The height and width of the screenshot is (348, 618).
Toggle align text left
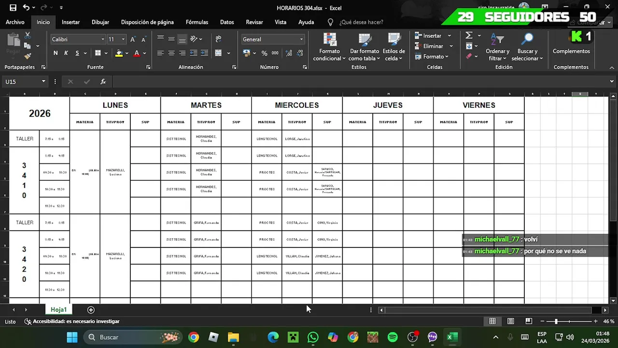[160, 53]
